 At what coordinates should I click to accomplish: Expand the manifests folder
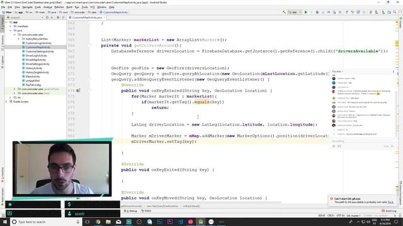pos(11,26)
